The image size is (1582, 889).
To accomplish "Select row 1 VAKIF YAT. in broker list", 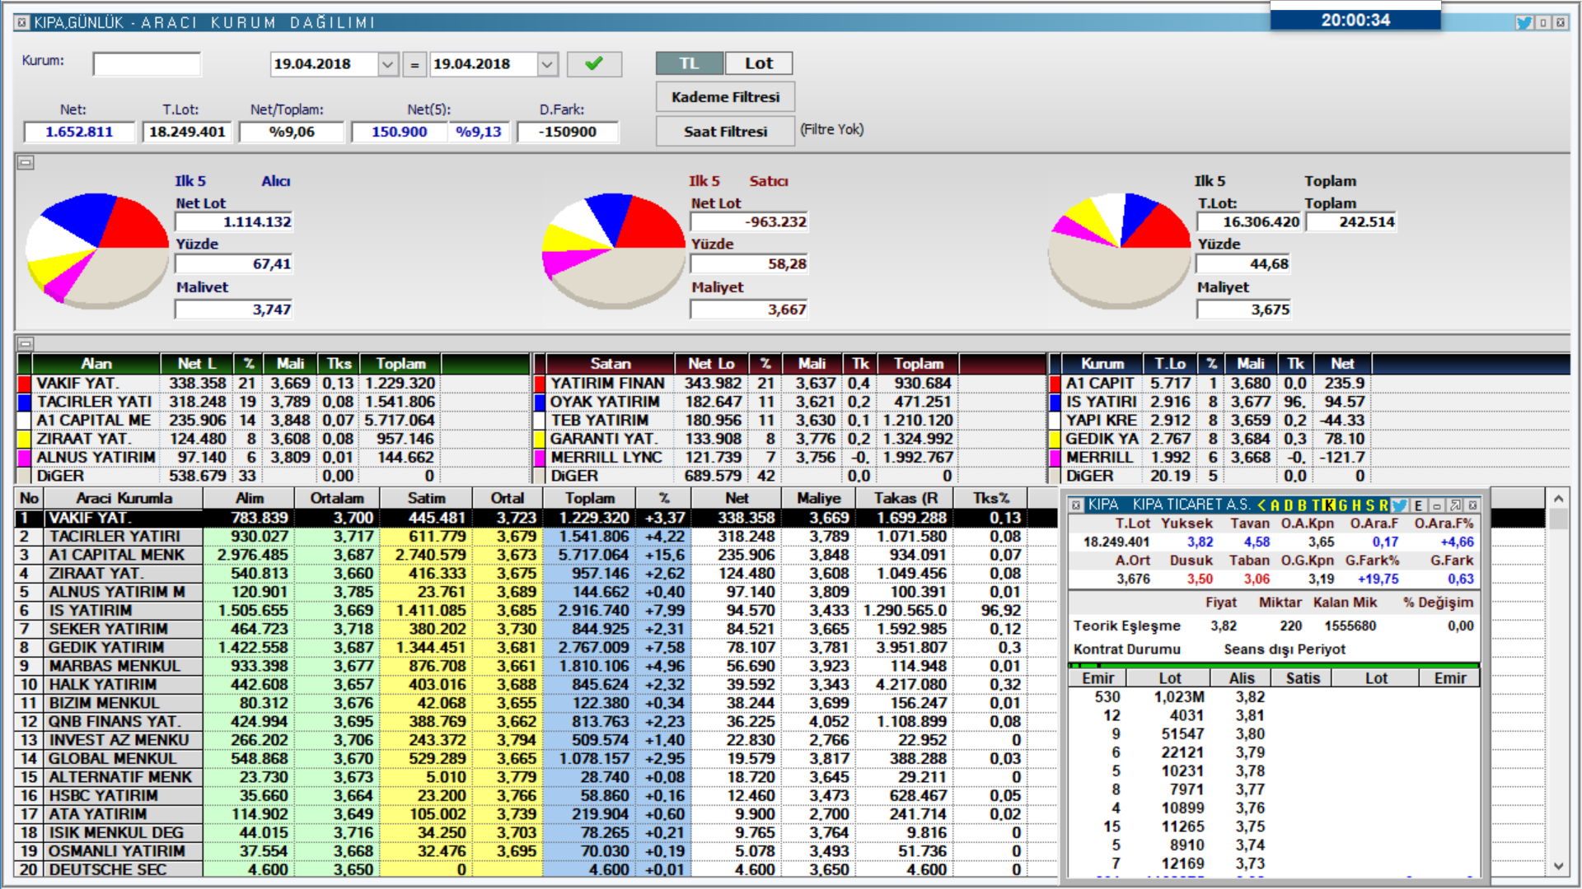I will pos(536,518).
